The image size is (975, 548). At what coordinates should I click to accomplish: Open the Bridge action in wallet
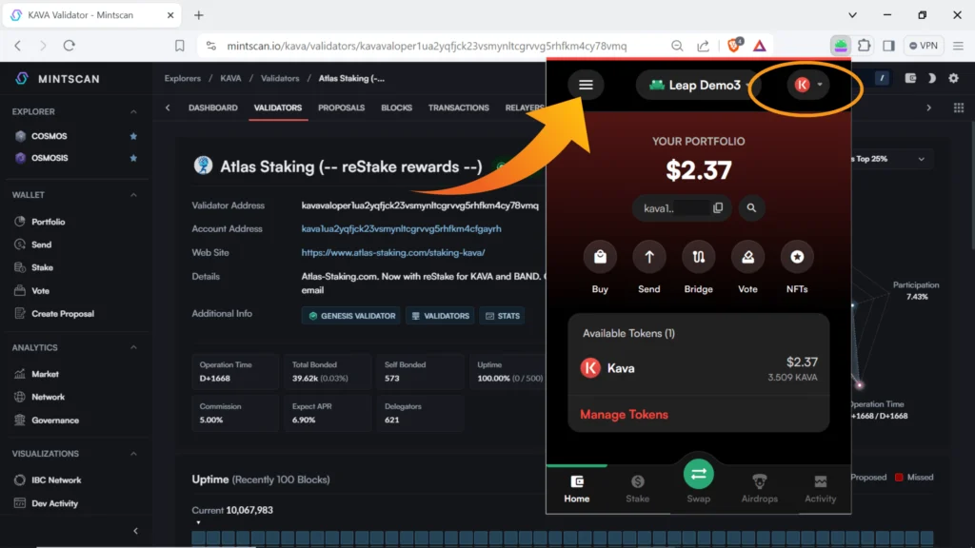698,257
